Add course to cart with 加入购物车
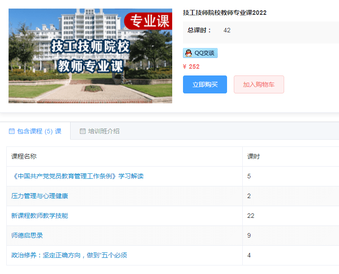This screenshot has height=274, width=339. point(259,84)
